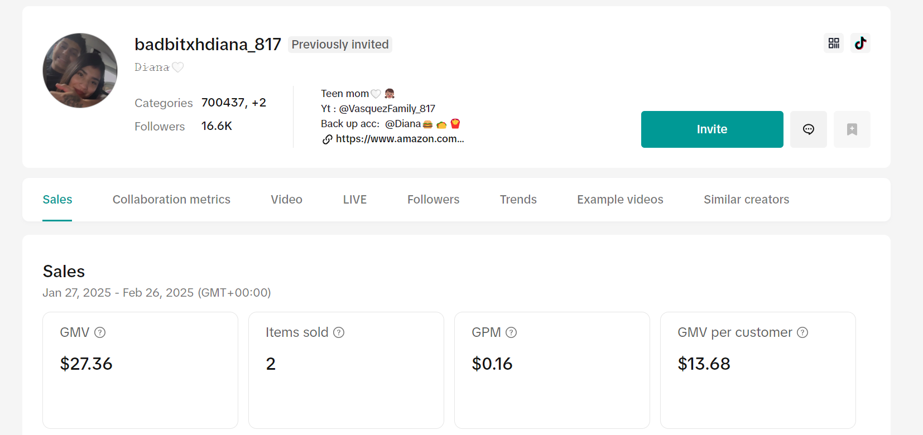View the Trends tab

(x=518, y=200)
